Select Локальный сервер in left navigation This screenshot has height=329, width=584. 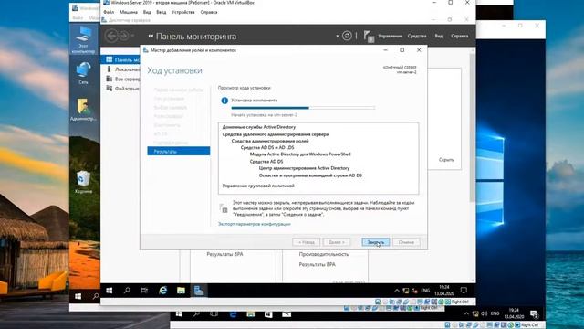point(122,69)
